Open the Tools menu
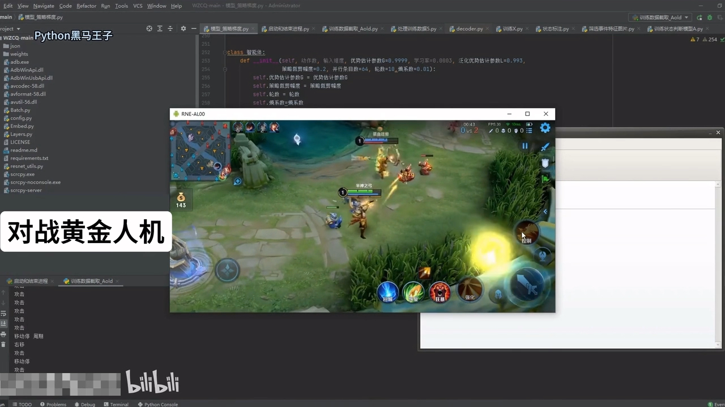725x407 pixels. point(121,6)
